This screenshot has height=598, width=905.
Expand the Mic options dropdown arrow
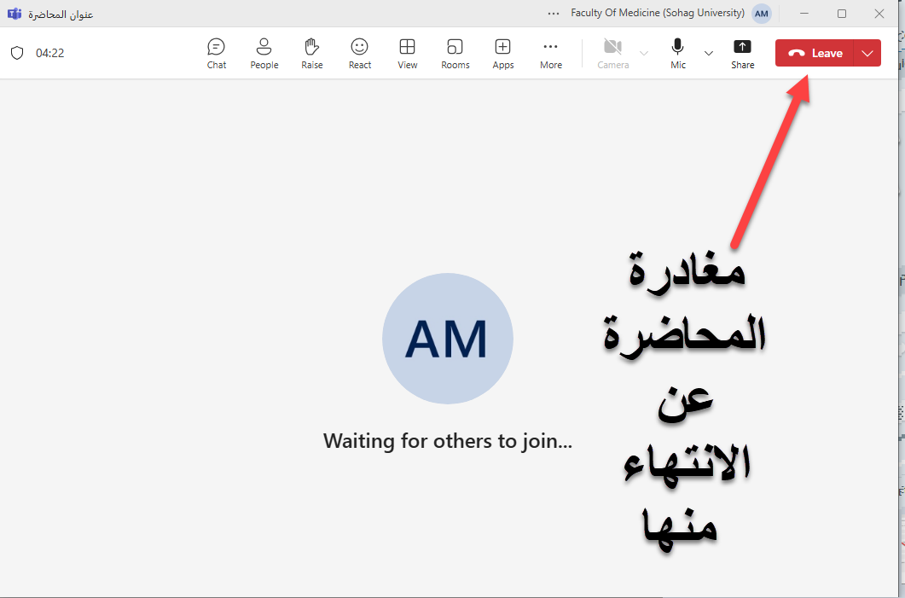point(709,53)
